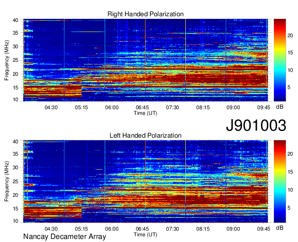The image size is (298, 242).
Task: Click the 07:30 tick label on bottom plot
Action: point(172,229)
